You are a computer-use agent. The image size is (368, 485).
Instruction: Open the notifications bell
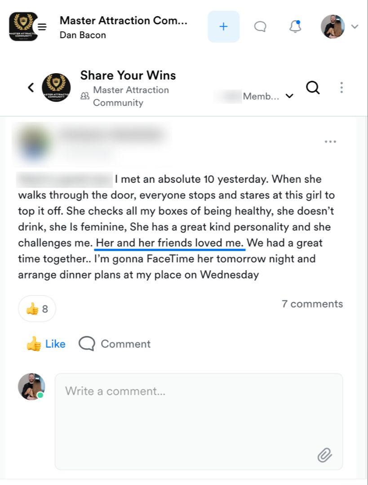click(x=295, y=27)
